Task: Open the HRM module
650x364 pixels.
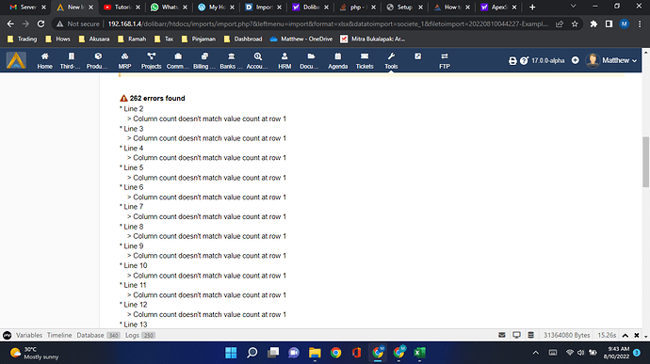Action: [284, 60]
